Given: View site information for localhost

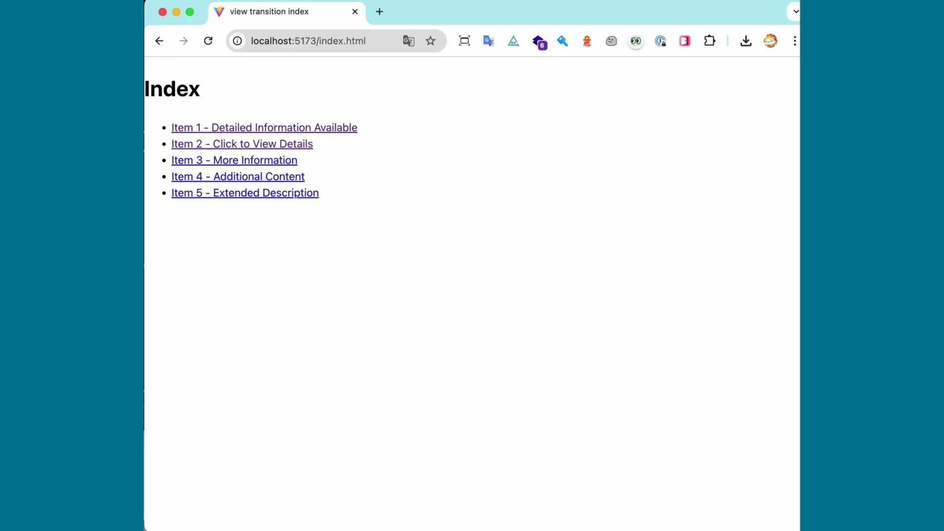Looking at the screenshot, I should [237, 41].
